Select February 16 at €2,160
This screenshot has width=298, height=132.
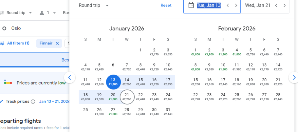[x=209, y=82]
